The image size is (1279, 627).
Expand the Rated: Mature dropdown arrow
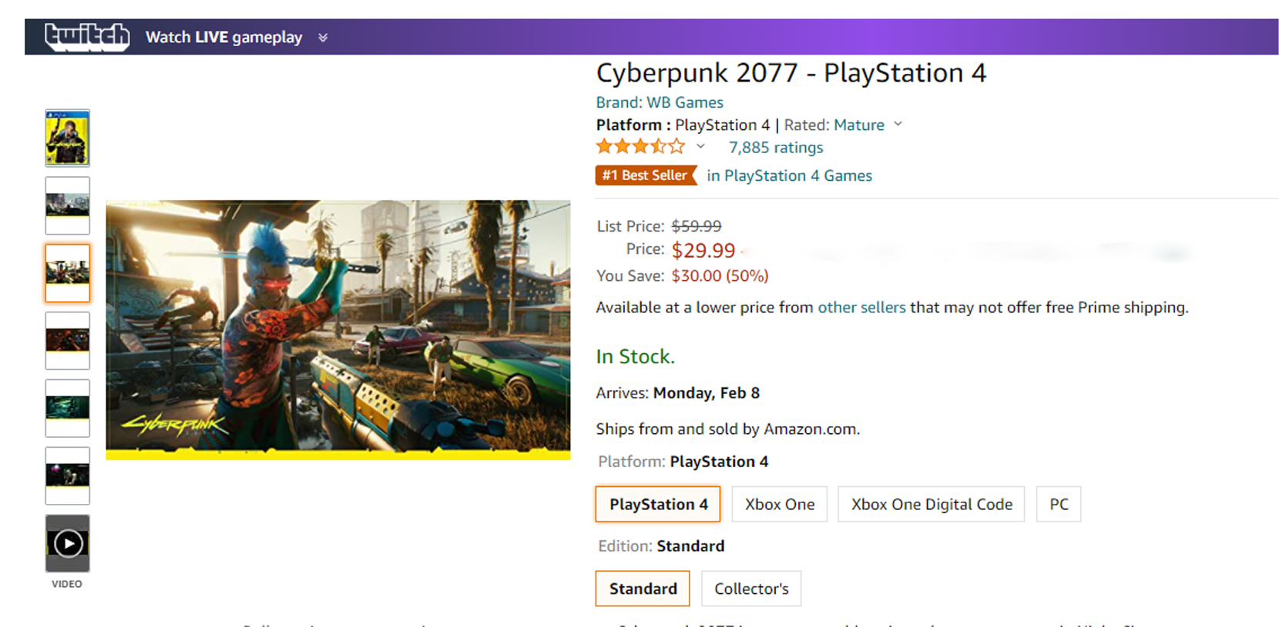pyautogui.click(x=898, y=124)
